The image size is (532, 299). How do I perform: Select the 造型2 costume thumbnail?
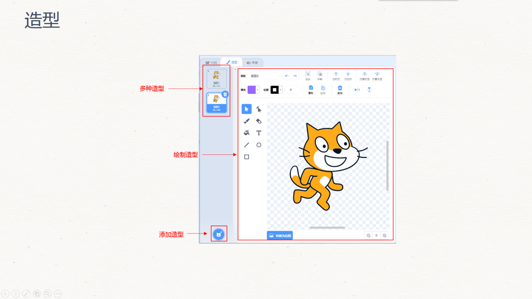(x=216, y=103)
